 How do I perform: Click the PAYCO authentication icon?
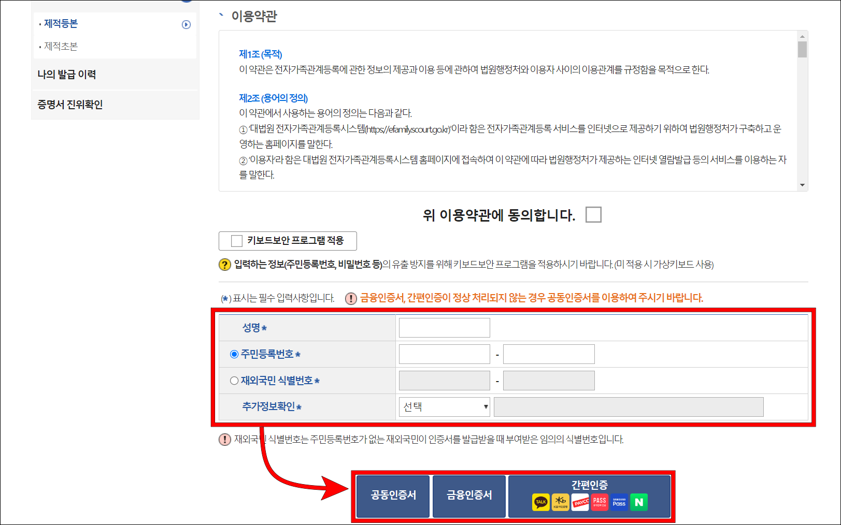(580, 502)
